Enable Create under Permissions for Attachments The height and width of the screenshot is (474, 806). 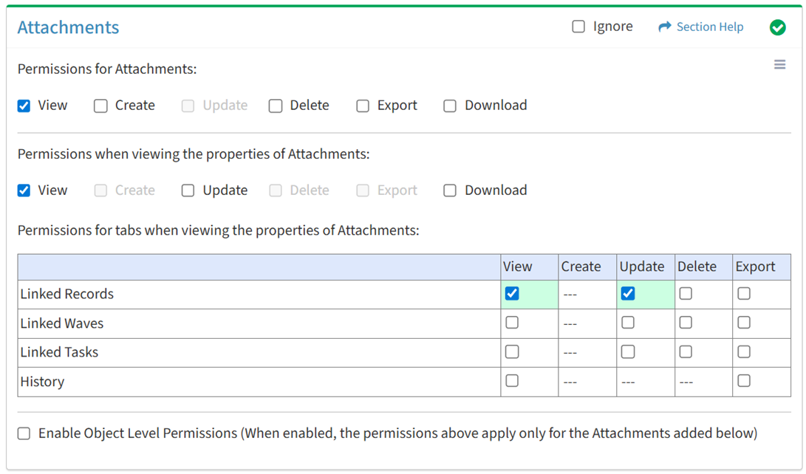(x=100, y=106)
